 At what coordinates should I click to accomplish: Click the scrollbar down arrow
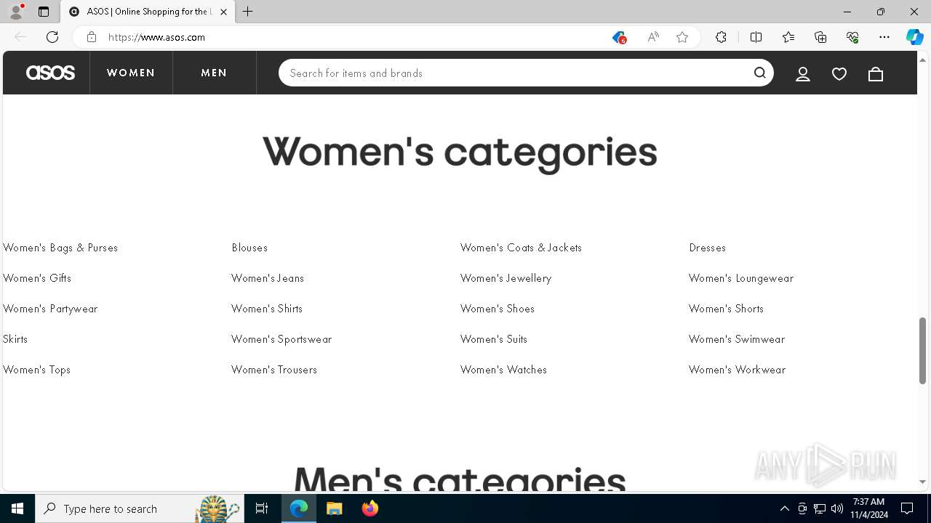pyautogui.click(x=923, y=482)
